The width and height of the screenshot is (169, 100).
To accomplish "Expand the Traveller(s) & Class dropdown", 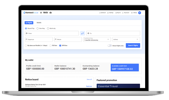I will [x=97, y=39].
